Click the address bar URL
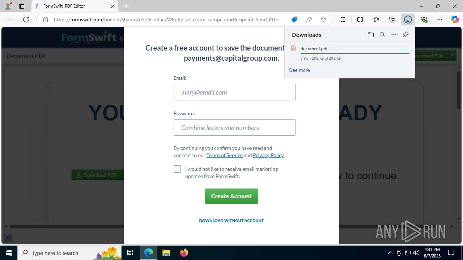Viewport: 463px width, 260px height. pyautogui.click(x=167, y=19)
